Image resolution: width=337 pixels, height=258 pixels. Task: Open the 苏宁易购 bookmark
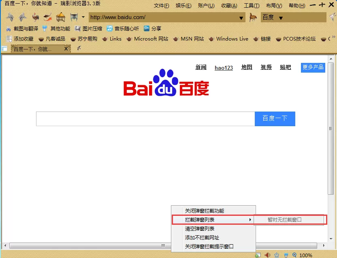[84, 39]
